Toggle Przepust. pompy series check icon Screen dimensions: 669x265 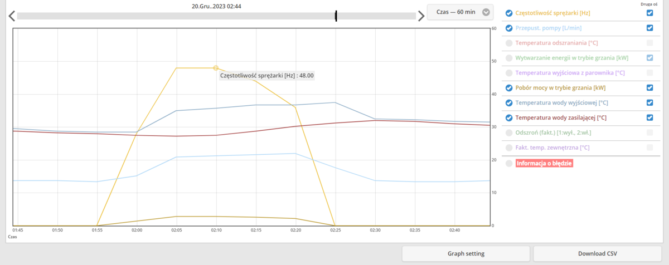[508, 28]
